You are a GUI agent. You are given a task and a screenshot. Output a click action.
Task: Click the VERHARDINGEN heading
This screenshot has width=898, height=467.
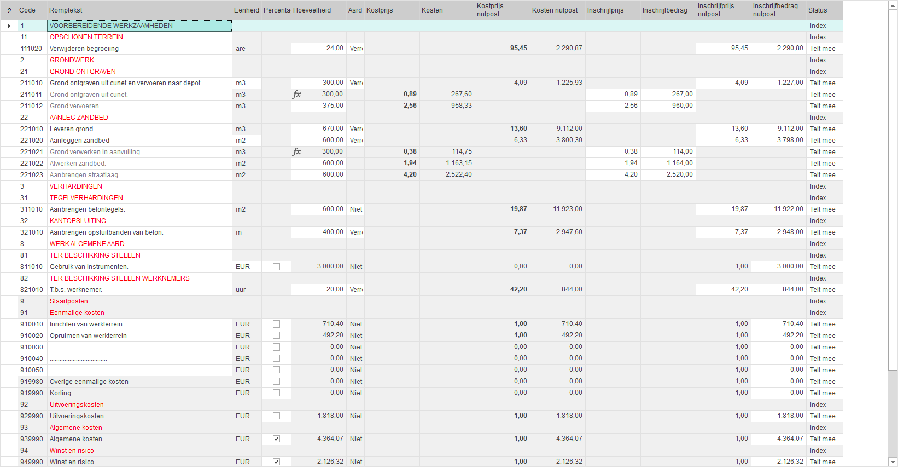(76, 186)
